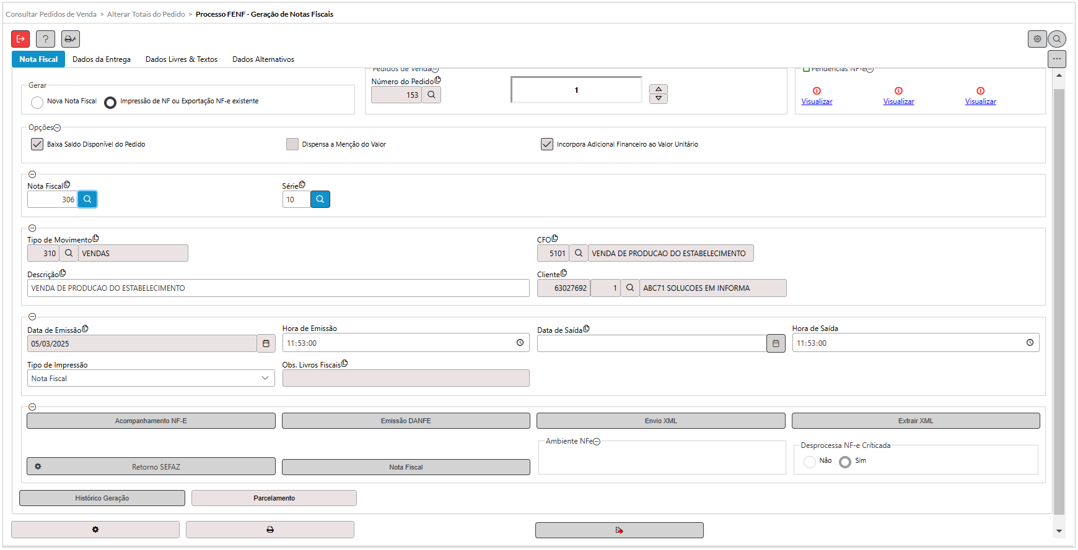Click the first Visualizar link
1078x550 pixels.
(817, 101)
